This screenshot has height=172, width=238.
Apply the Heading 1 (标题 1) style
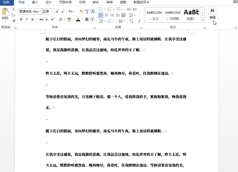pyautogui.click(x=191, y=15)
